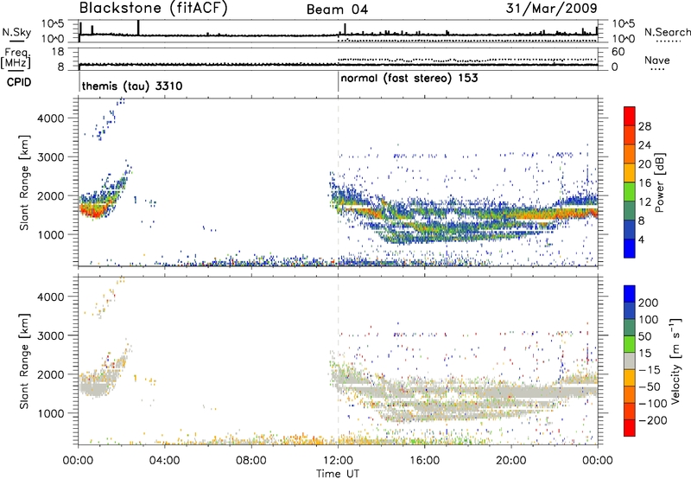Click the '12:00' time axis label
This screenshot has height=479, width=691.
[338, 461]
